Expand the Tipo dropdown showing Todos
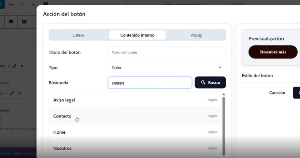Screen dimensions: 300x158 [166, 67]
